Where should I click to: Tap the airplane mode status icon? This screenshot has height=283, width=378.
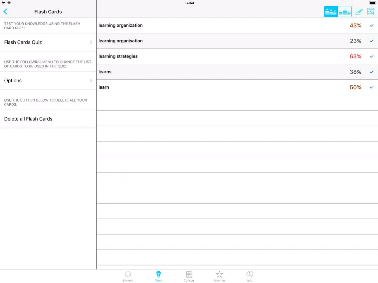tap(3, 3)
